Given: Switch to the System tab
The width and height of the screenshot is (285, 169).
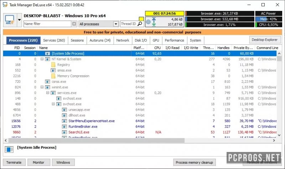Looking at the screenshot, I should click(x=195, y=40).
